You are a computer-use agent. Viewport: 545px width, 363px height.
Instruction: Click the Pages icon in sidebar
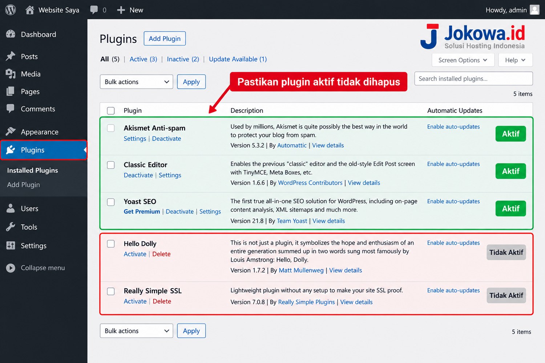click(11, 91)
